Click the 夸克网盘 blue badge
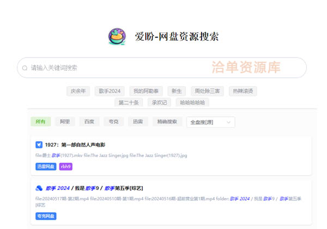 [46, 216]
